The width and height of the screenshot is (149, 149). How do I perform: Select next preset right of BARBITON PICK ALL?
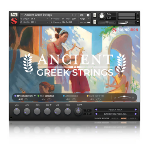click(136, 114)
